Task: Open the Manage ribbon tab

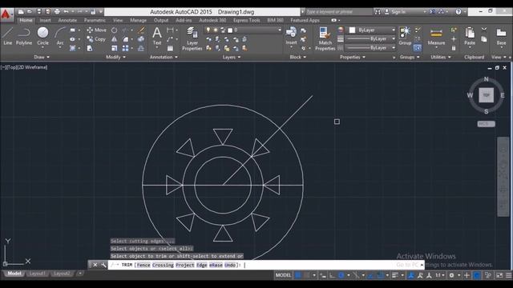Action: [x=138, y=20]
